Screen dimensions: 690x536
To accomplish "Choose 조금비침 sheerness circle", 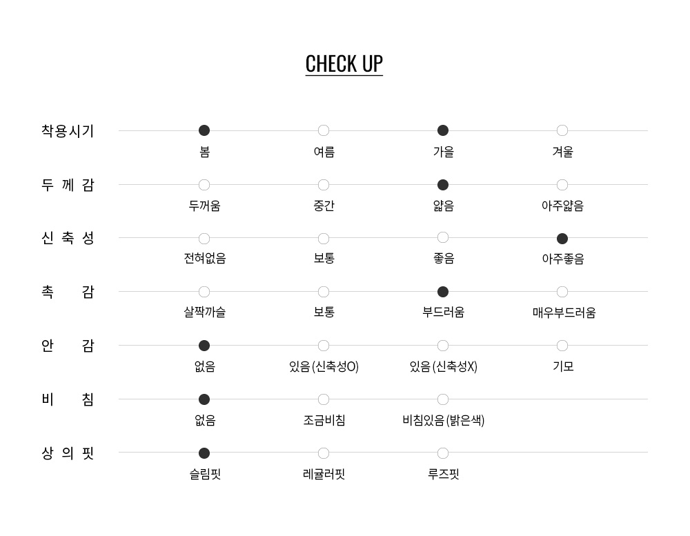I will pyautogui.click(x=324, y=399).
